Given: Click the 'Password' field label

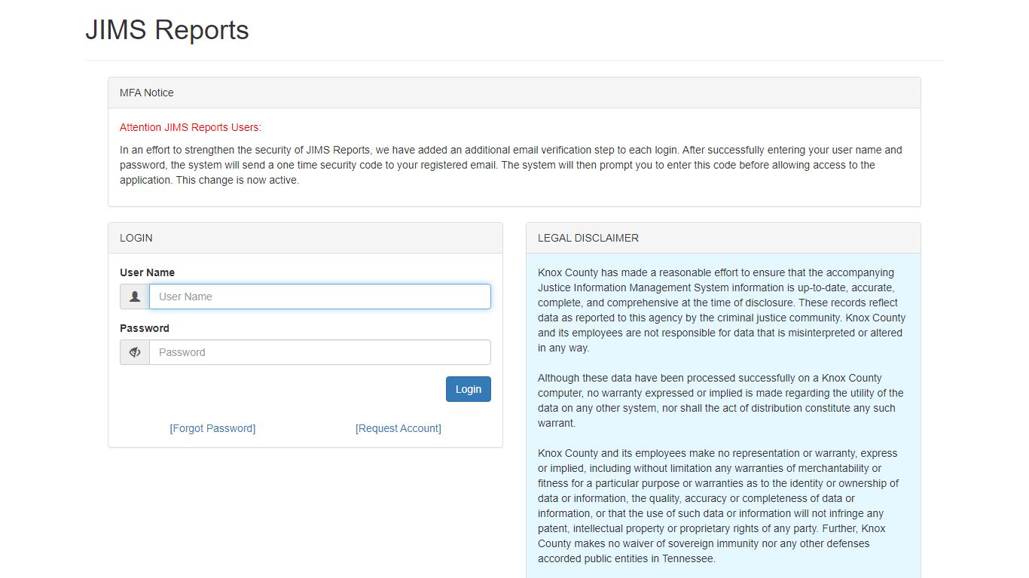Looking at the screenshot, I should 145,328.
